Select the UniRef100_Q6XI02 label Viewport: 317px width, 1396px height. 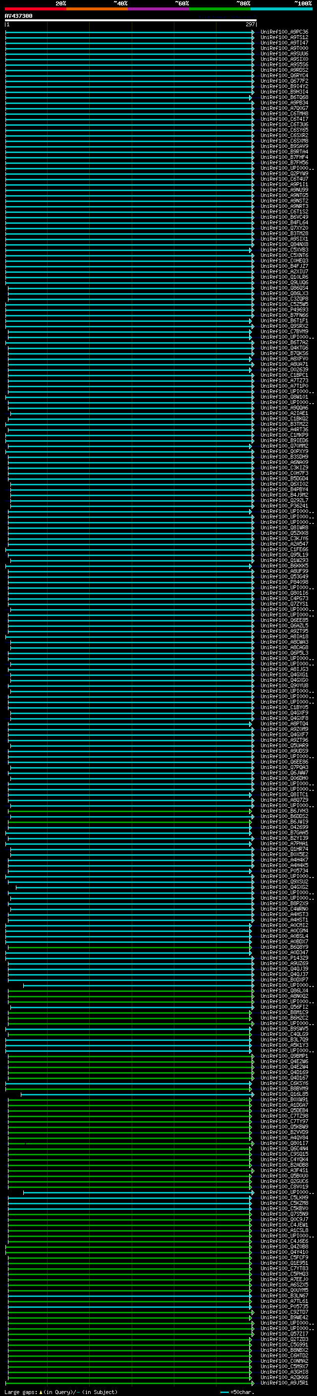click(x=284, y=484)
